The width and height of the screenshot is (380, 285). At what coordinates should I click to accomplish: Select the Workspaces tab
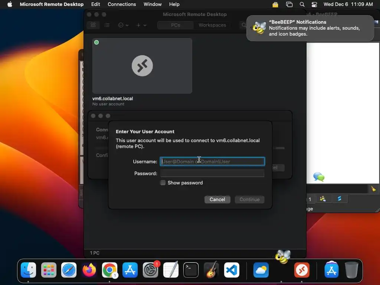tap(212, 25)
